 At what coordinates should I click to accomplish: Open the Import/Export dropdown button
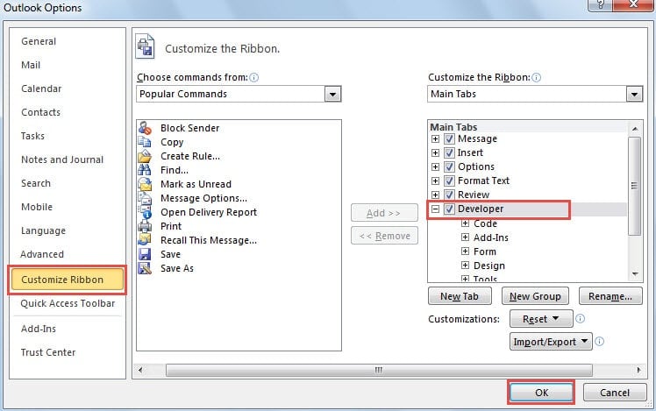(551, 341)
